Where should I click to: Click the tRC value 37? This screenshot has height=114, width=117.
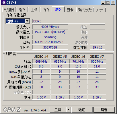pyautogui.click(x=78, y=87)
